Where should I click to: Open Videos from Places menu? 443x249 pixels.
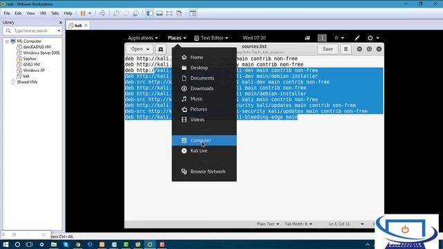204,120
